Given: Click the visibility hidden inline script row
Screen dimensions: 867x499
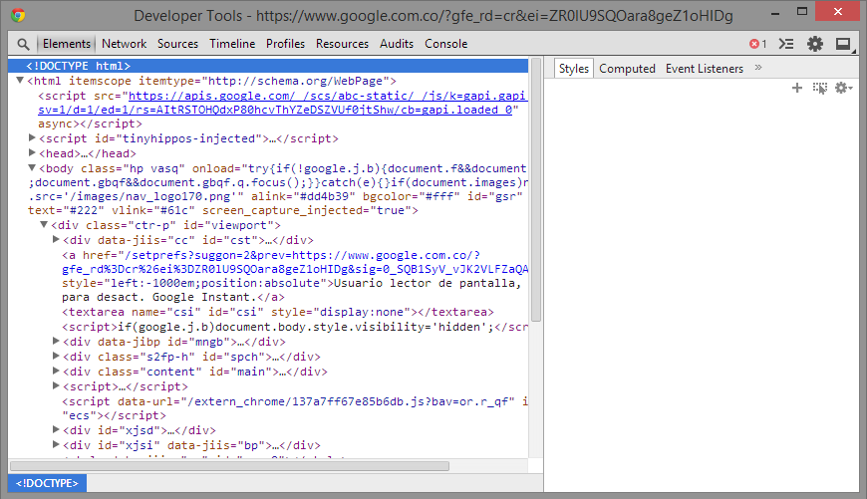Looking at the screenshot, I should tap(295, 327).
